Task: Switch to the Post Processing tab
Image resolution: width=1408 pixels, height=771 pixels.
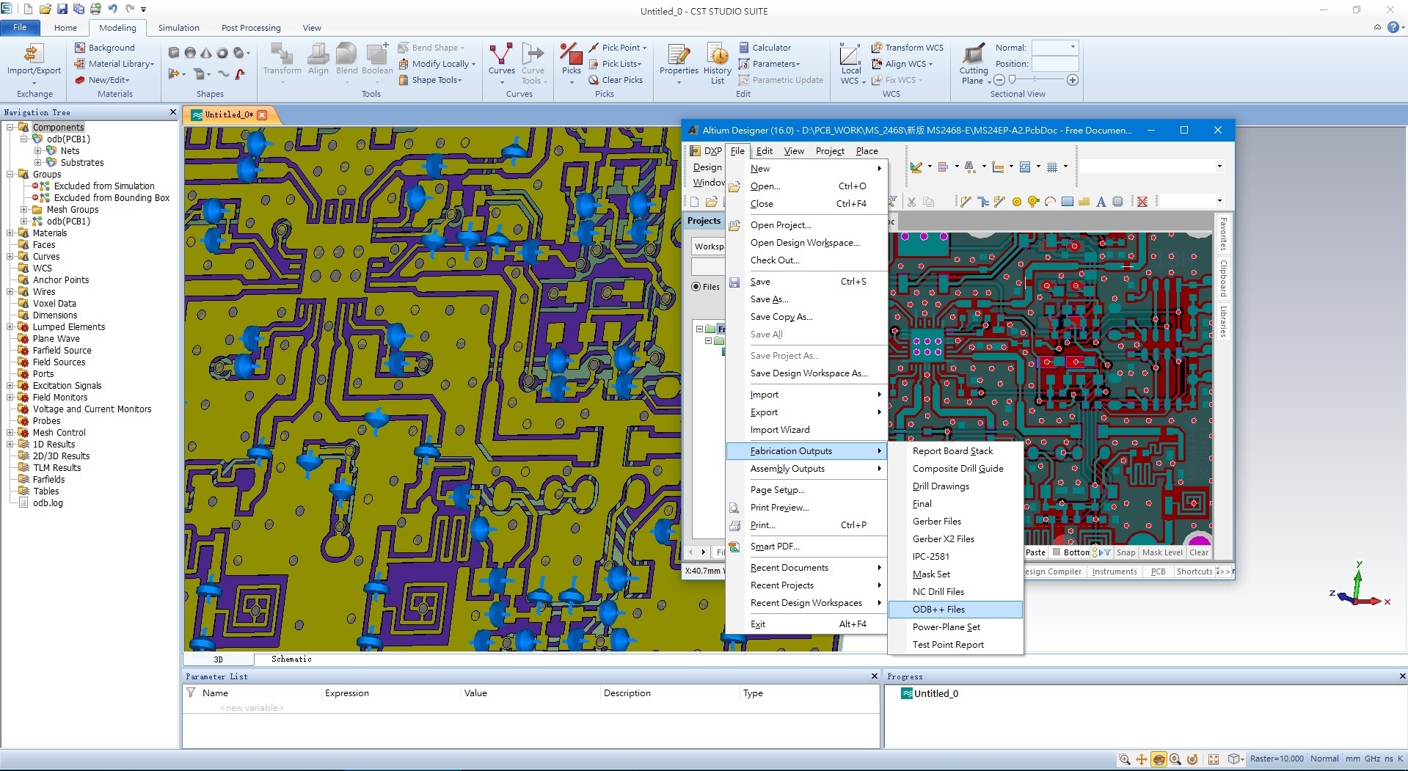Action: [251, 28]
